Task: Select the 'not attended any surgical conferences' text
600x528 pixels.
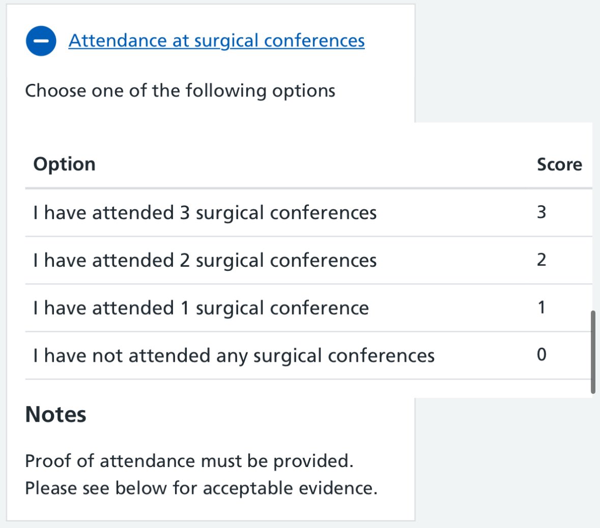Action: point(234,356)
